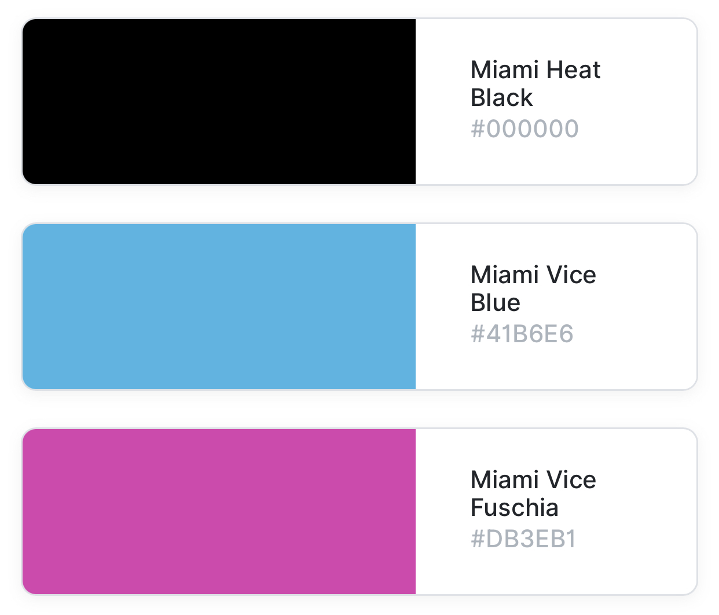Click the digit 1 ending the fuchsia hex code
The height and width of the screenshot is (615, 719).
[x=570, y=539]
